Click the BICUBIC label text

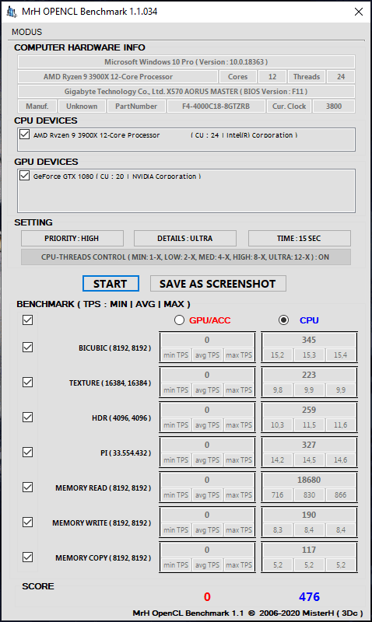(x=114, y=348)
